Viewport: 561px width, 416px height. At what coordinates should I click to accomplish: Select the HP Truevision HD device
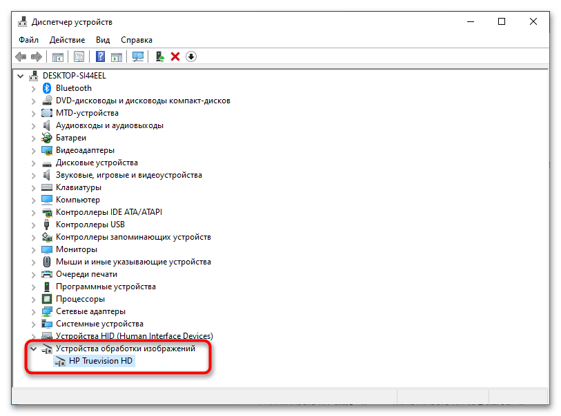tap(101, 361)
